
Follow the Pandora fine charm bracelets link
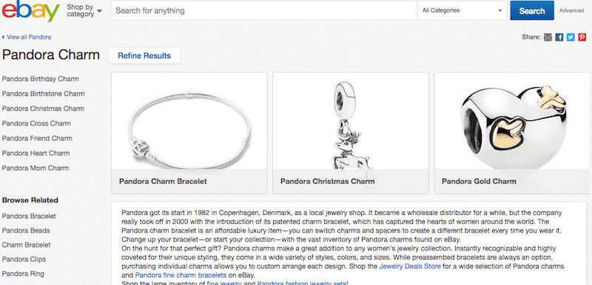pyautogui.click(x=181, y=275)
